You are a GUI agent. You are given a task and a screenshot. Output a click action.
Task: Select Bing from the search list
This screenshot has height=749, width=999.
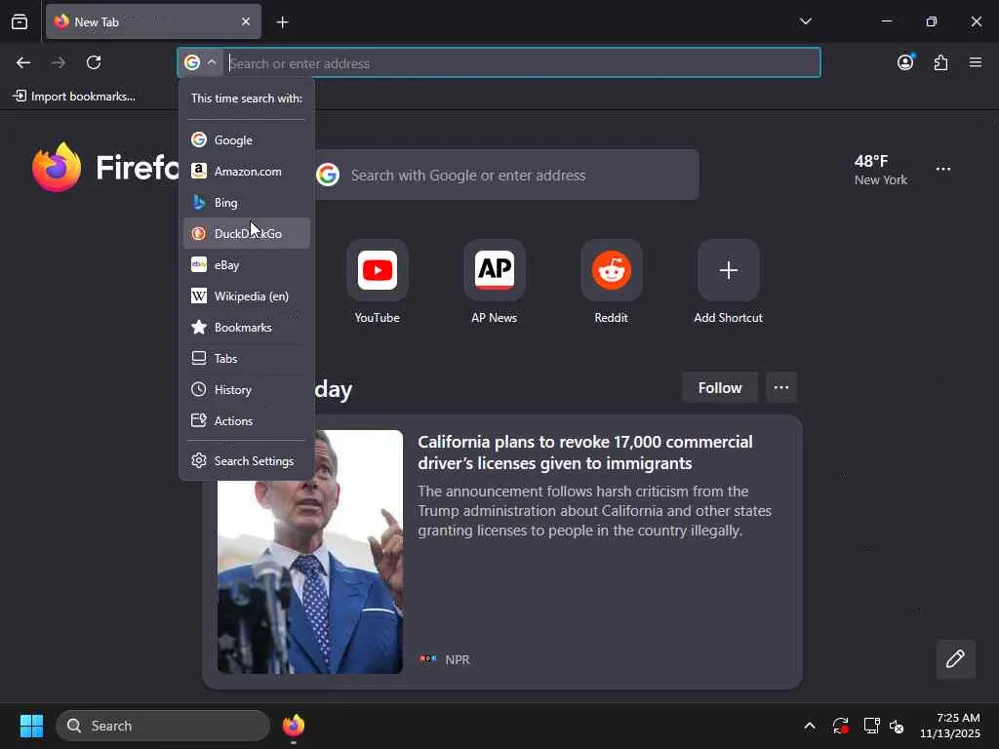point(247,202)
